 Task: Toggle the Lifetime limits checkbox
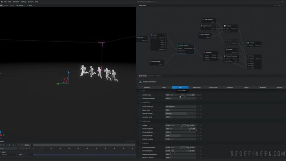[x=141, y=95]
